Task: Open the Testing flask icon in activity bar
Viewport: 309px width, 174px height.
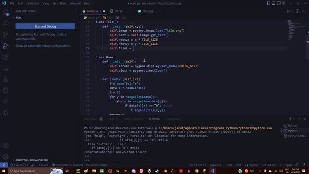Action: [5, 79]
